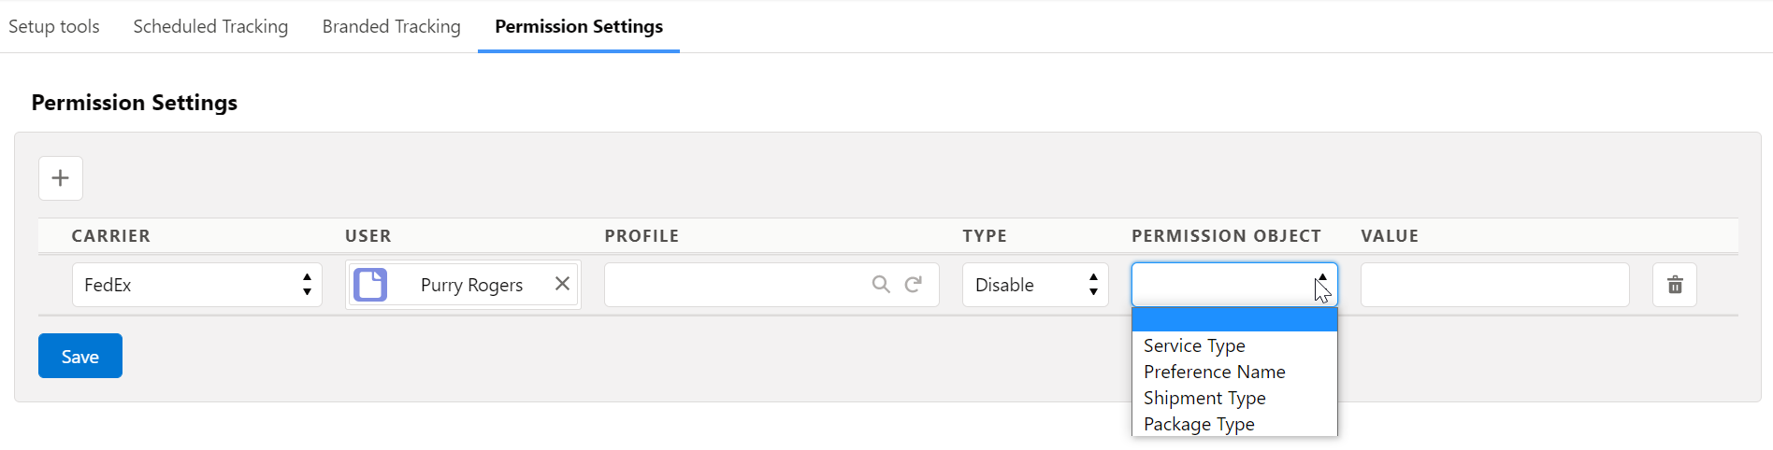Viewport: 1773px width, 450px height.
Task: Select the blank highlighted dropdown option
Action: click(1234, 319)
